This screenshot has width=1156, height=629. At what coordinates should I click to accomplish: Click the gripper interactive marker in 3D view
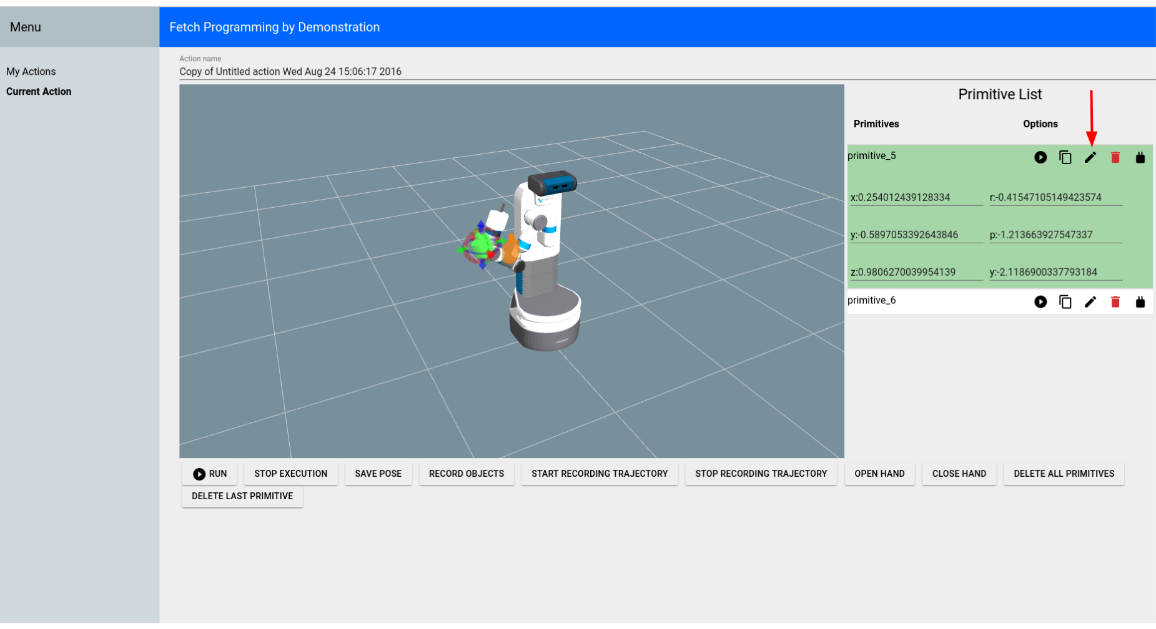point(480,245)
